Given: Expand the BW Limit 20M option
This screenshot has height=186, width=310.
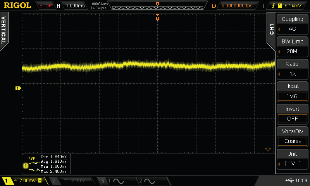Looking at the screenshot, I should click(x=293, y=47).
